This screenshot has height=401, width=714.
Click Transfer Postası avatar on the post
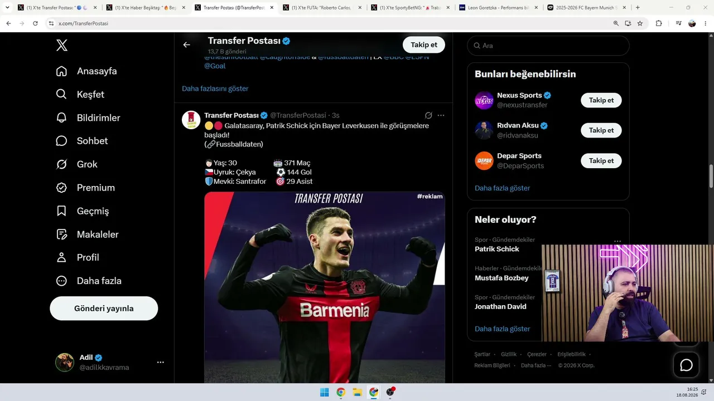coord(191,120)
